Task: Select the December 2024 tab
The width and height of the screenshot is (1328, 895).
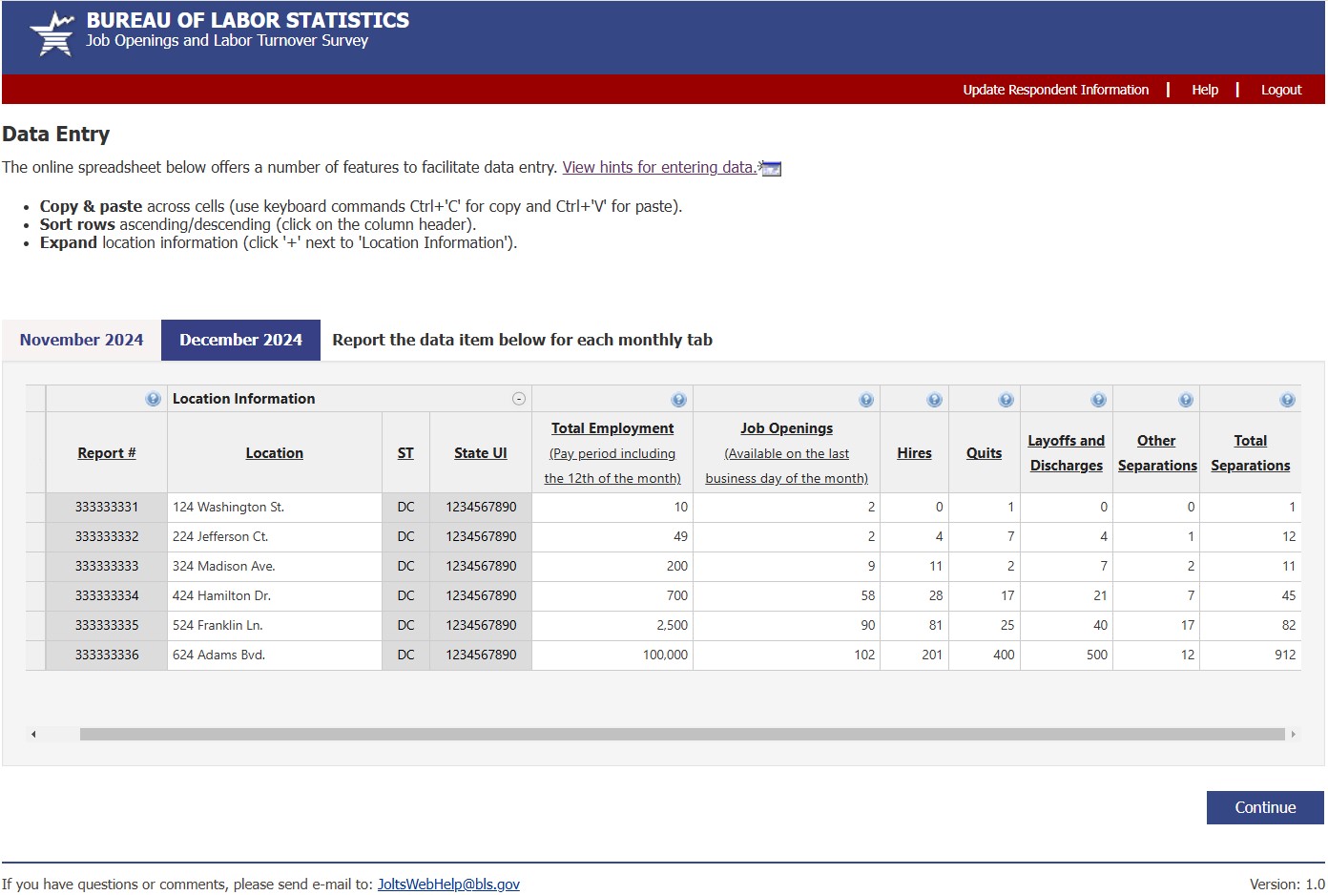Action: pos(240,340)
